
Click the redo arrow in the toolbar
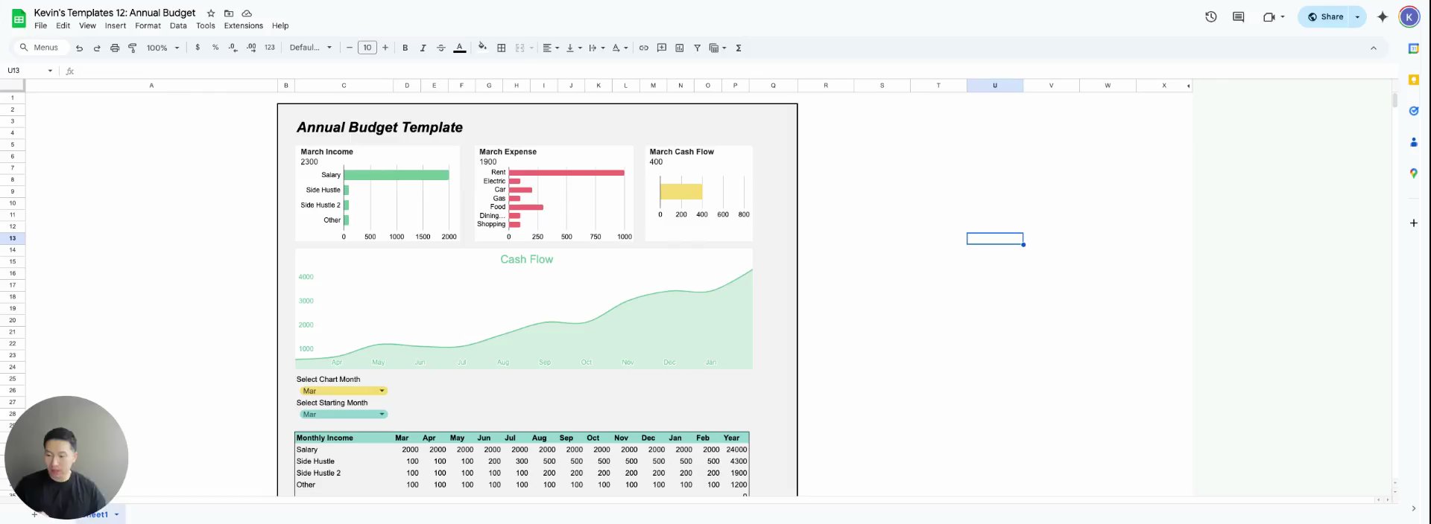point(97,48)
